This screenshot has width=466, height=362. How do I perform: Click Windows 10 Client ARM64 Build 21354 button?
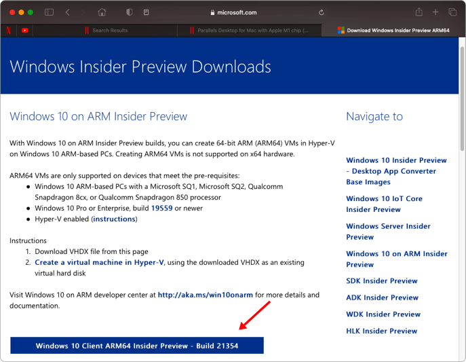[137, 345]
